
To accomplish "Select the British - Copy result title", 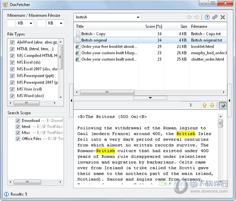I will tap(93, 34).
